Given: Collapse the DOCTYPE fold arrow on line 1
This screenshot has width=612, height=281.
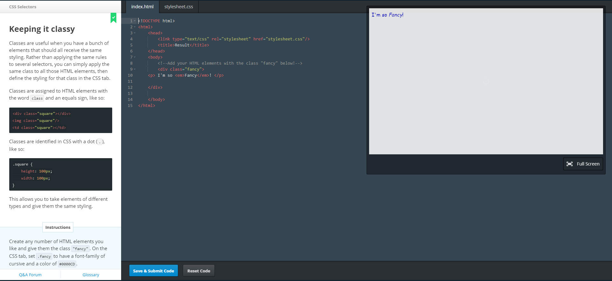Looking at the screenshot, I should (135, 21).
